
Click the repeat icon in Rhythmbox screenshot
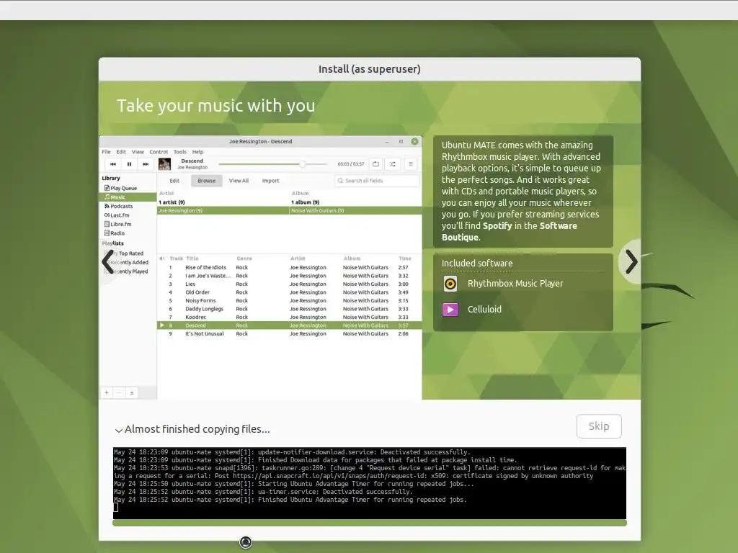[x=375, y=164]
